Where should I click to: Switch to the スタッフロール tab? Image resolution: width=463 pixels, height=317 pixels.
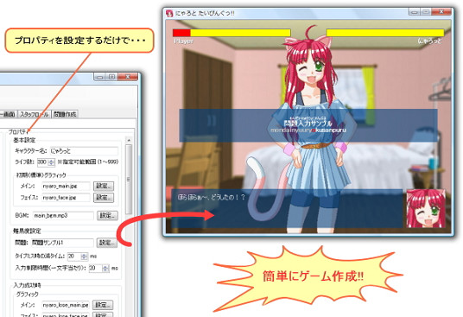35,114
